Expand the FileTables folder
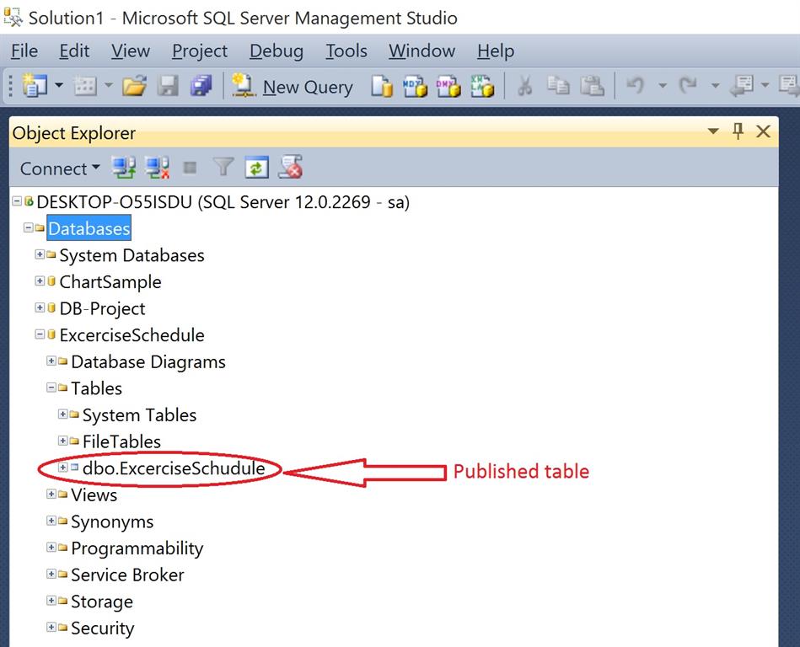This screenshot has height=647, width=800. point(62,440)
